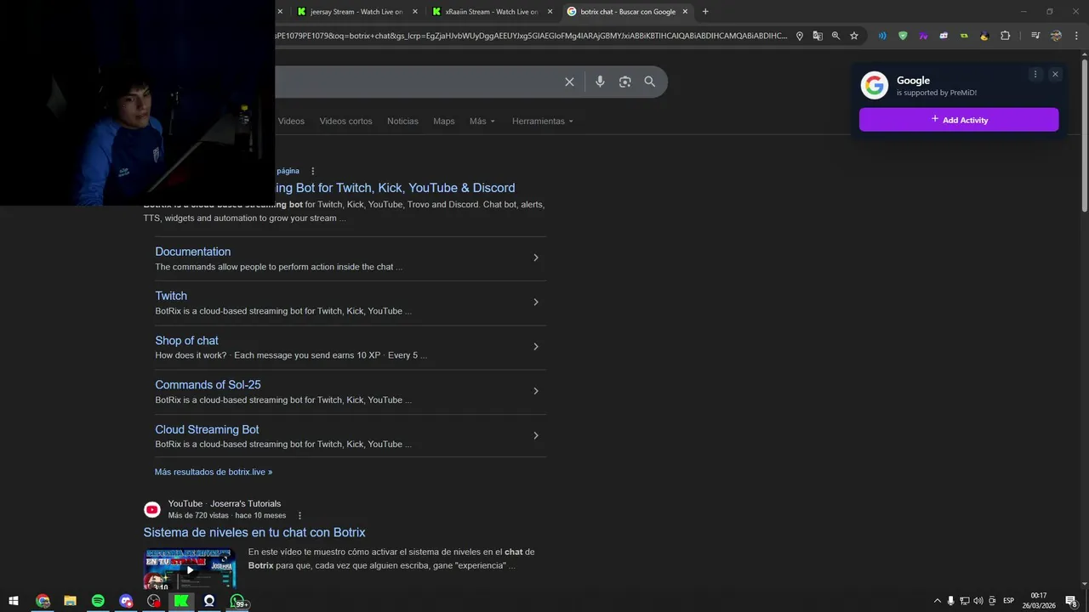The height and width of the screenshot is (612, 1089).
Task: Close the PreMiD Google popup card
Action: click(1055, 74)
